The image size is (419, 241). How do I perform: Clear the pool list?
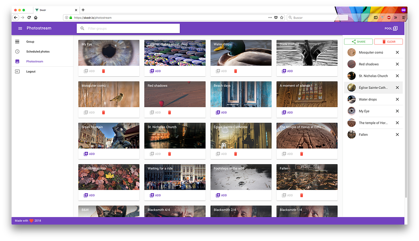pyautogui.click(x=388, y=42)
